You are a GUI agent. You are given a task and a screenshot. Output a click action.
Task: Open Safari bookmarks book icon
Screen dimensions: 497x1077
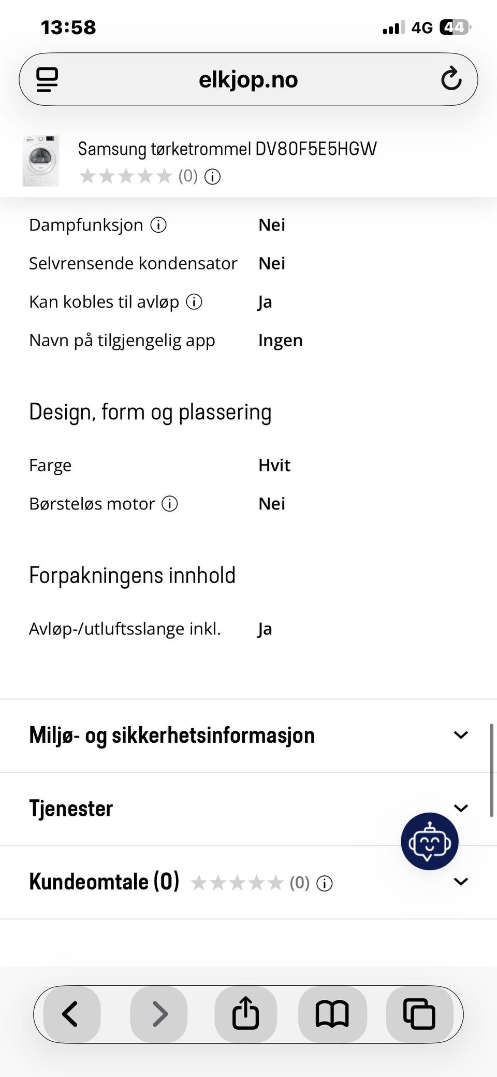click(x=332, y=1014)
